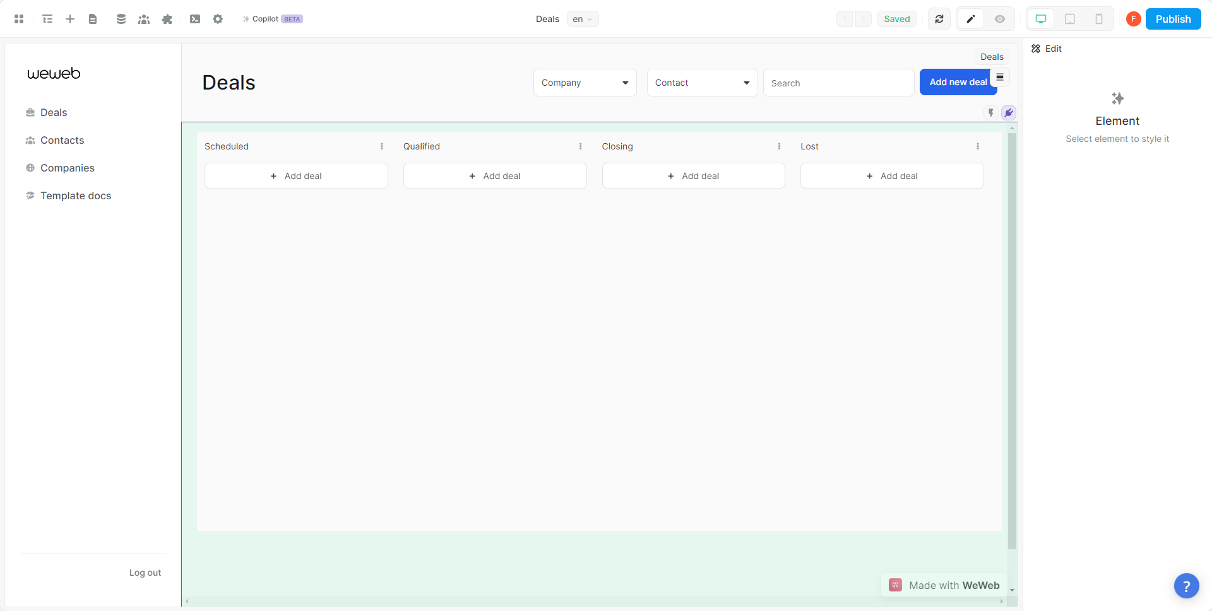This screenshot has width=1212, height=611.
Task: Expand the Contact filter dropdown
Action: click(x=701, y=83)
